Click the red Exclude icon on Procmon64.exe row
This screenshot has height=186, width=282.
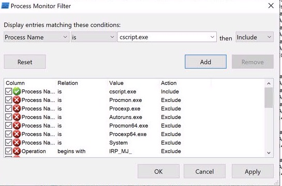click(x=17, y=126)
